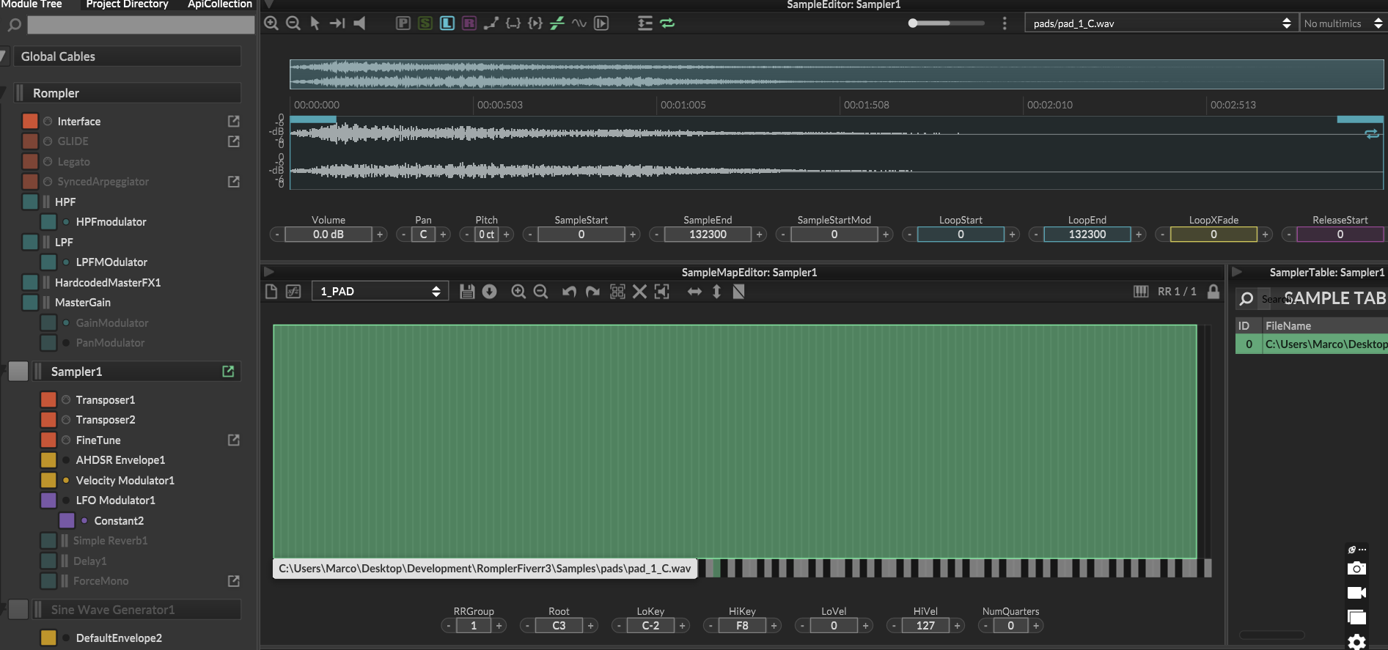This screenshot has width=1388, height=650.
Task: Select Sine Wave Generator1 module
Action: [136, 610]
